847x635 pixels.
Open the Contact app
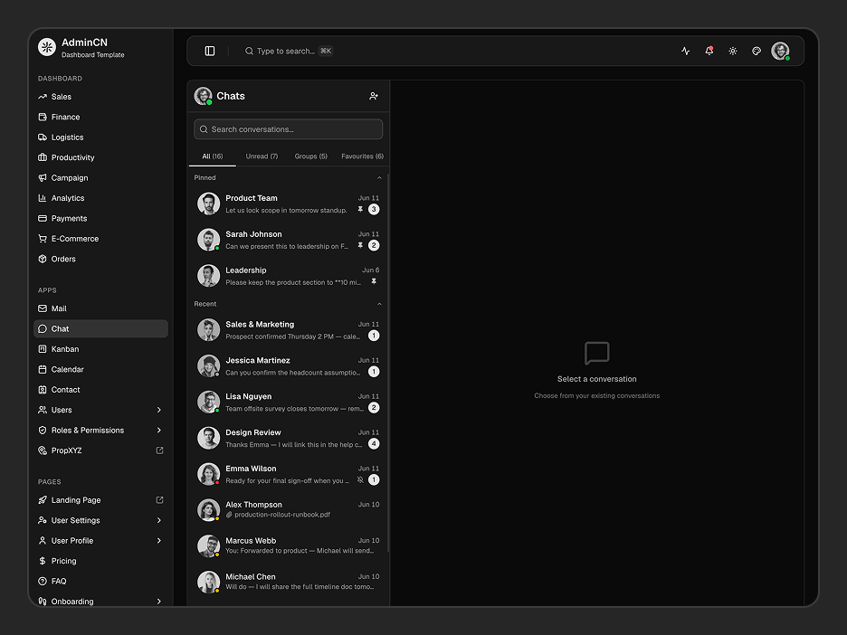[x=100, y=389]
